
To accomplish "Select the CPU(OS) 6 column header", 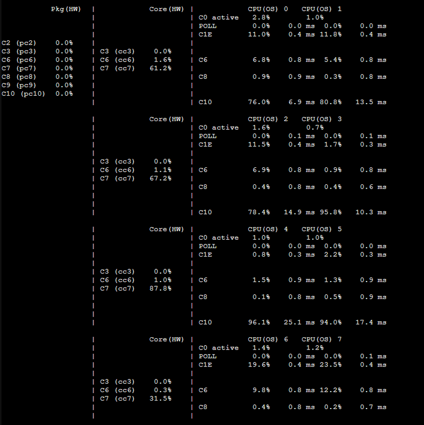I will (268, 339).
